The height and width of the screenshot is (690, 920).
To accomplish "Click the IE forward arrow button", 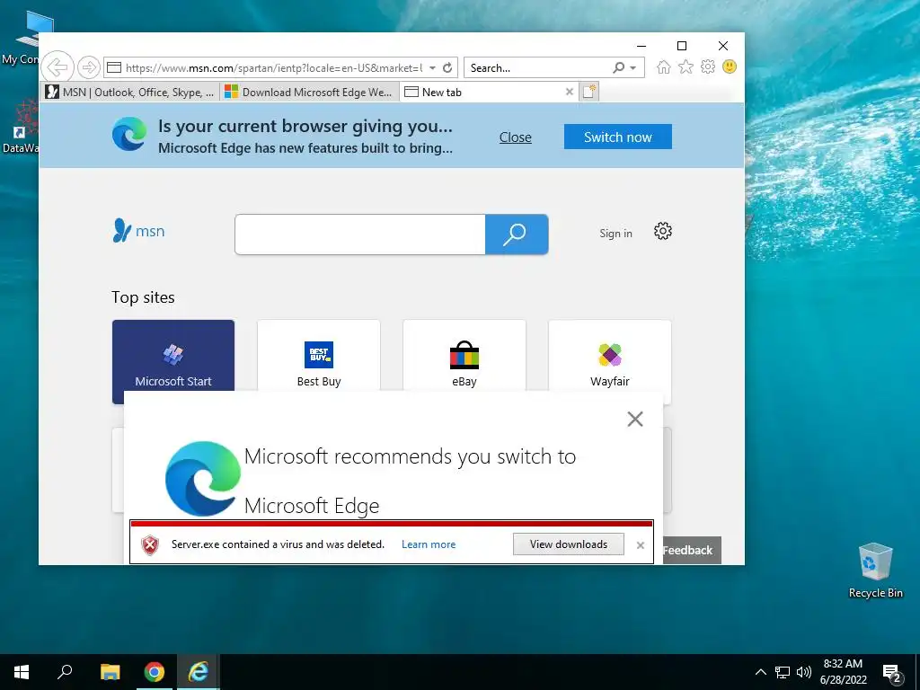I will click(89, 67).
